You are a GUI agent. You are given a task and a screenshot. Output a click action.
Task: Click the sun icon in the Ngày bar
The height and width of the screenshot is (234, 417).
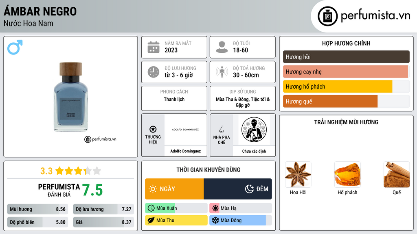(153, 189)
